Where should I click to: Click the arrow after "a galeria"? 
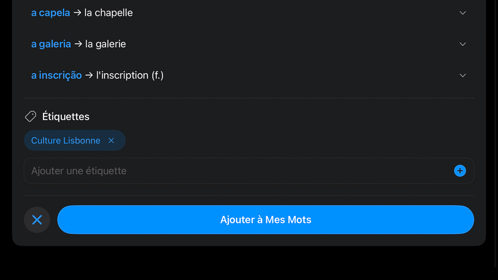click(78, 44)
